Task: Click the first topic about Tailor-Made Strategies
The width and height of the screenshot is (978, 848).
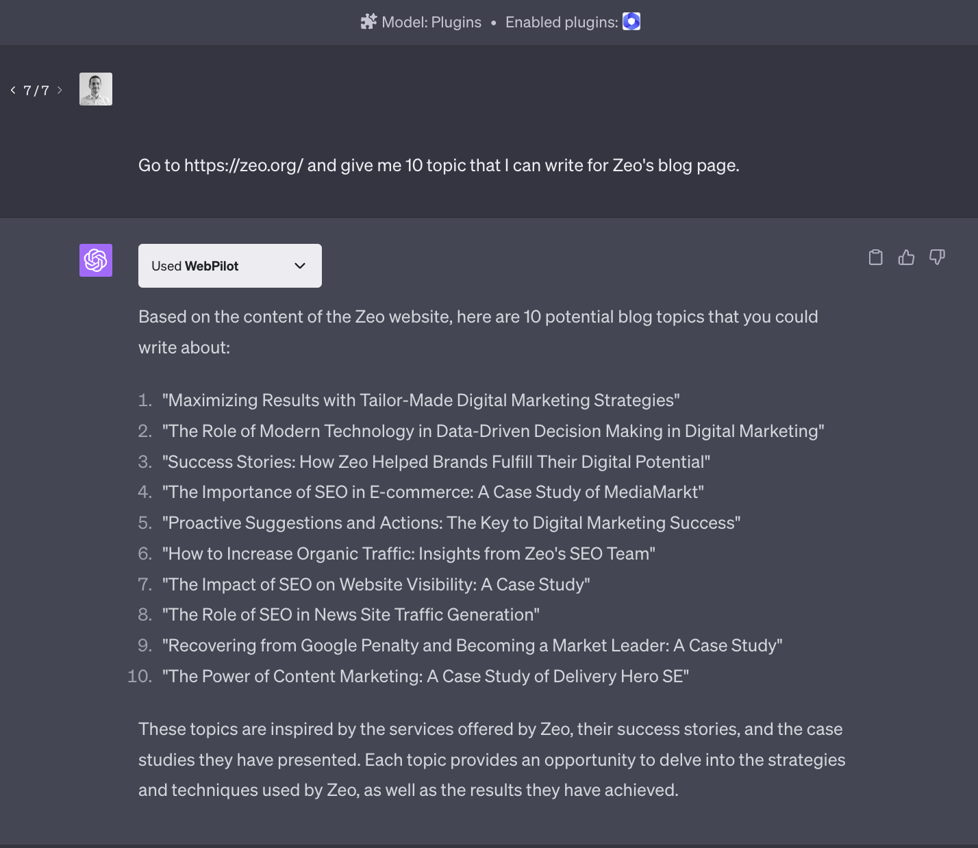Action: pos(421,400)
